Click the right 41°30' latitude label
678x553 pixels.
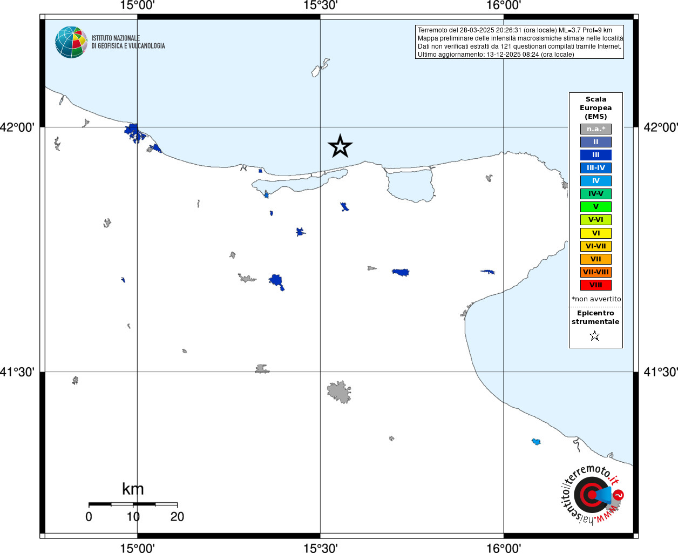tap(661, 372)
